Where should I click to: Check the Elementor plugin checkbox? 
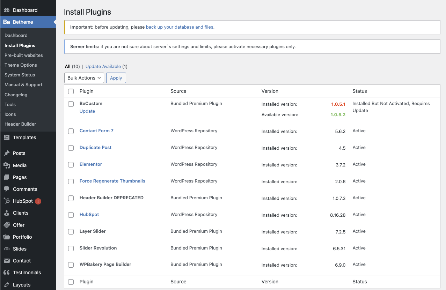pyautogui.click(x=71, y=165)
